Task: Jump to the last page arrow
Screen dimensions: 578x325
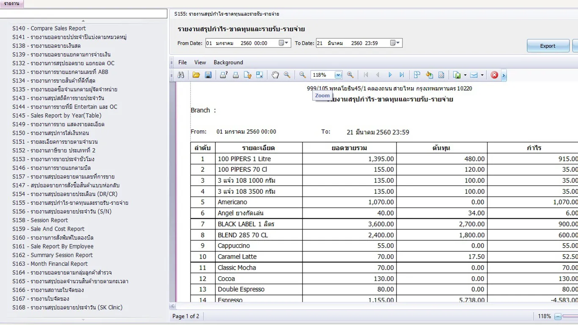Action: tap(402, 75)
